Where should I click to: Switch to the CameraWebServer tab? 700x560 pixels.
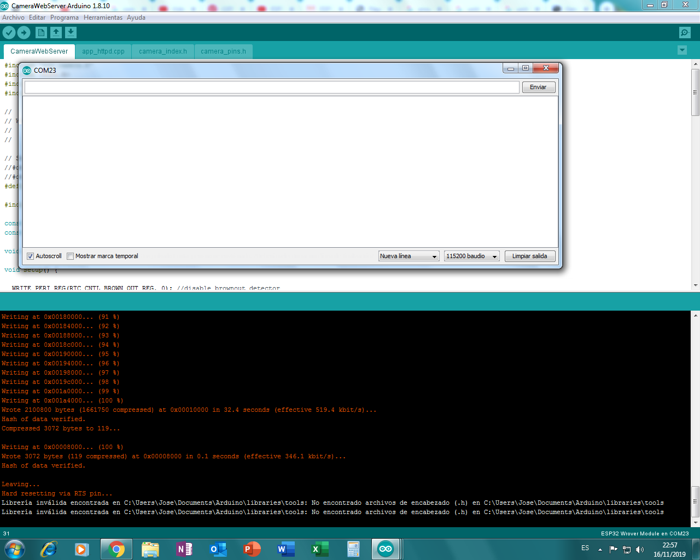coord(39,51)
